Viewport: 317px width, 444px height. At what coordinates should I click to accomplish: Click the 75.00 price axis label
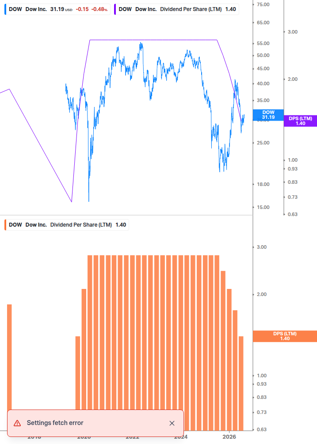tap(263, 4)
